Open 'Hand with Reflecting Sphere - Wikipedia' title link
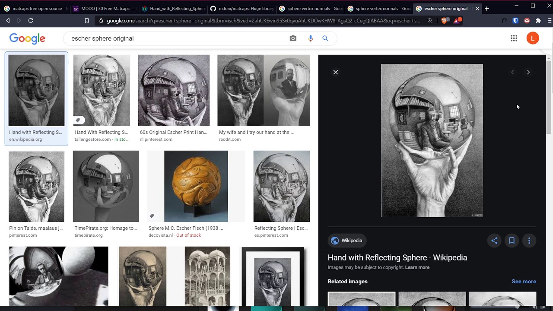This screenshot has width=553, height=311. (397, 257)
